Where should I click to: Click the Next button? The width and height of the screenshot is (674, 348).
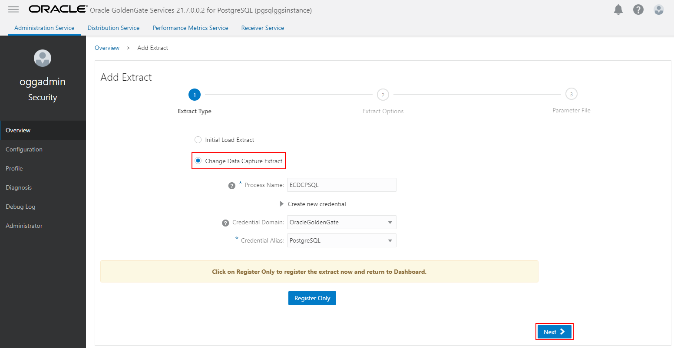(x=554, y=332)
